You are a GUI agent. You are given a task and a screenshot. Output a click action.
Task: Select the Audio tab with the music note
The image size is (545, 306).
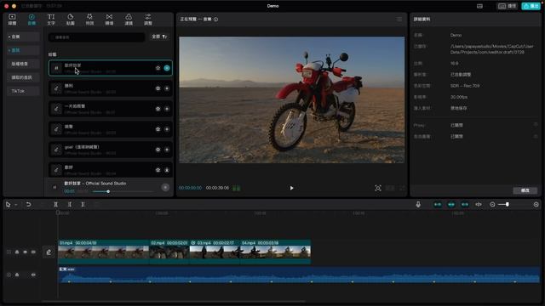coord(32,20)
